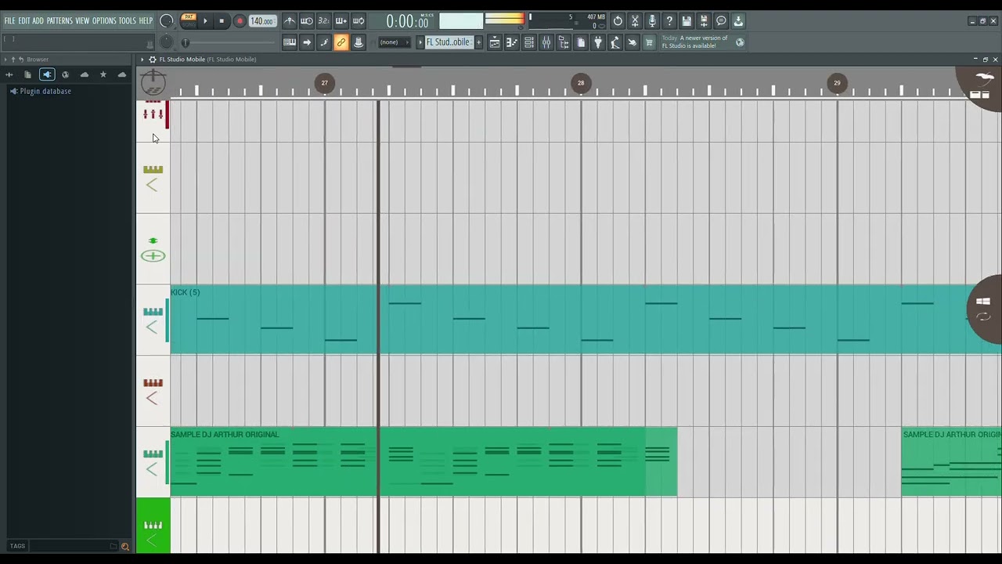Open the help question mark icon
Screen dimensions: 1002x564
669,21
